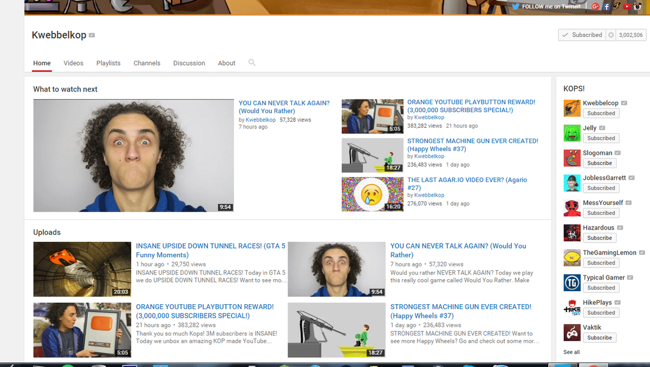Click the Jelly channel name
Image resolution: width=650 pixels, height=367 pixels.
tap(589, 128)
